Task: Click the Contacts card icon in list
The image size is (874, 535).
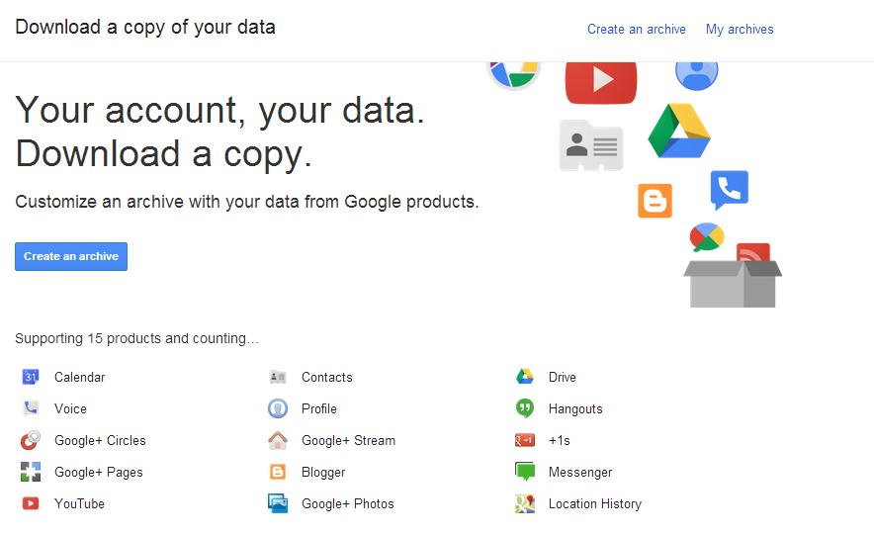Action: point(278,377)
